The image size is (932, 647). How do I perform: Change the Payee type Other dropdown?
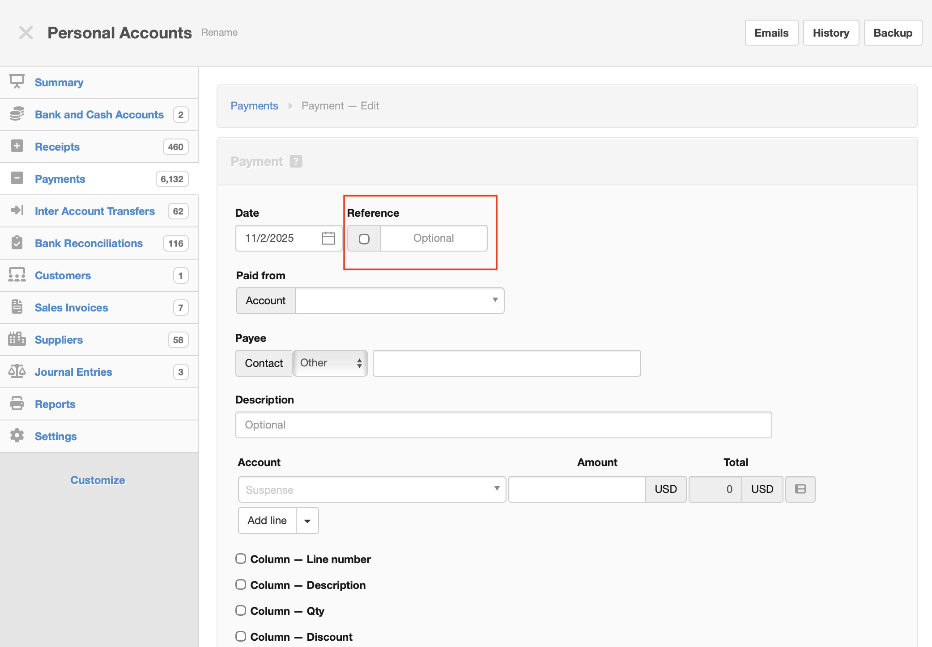(x=330, y=363)
